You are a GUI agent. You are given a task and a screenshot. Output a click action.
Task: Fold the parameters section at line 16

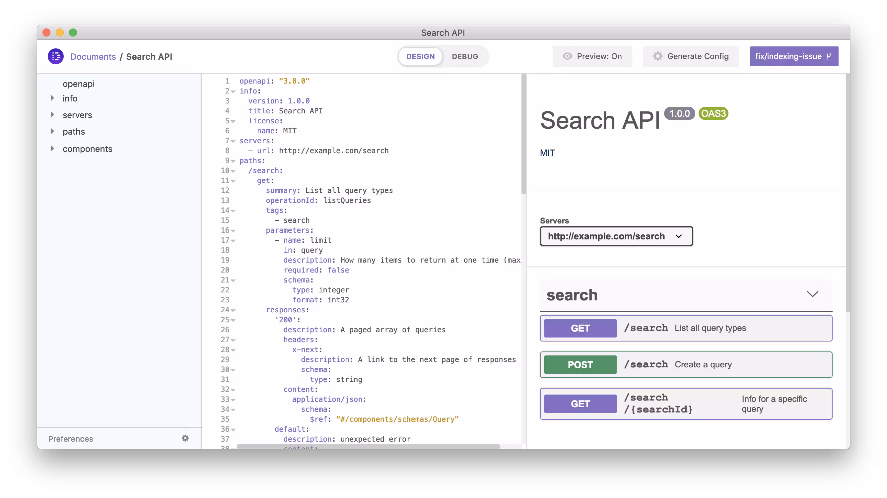[233, 230]
